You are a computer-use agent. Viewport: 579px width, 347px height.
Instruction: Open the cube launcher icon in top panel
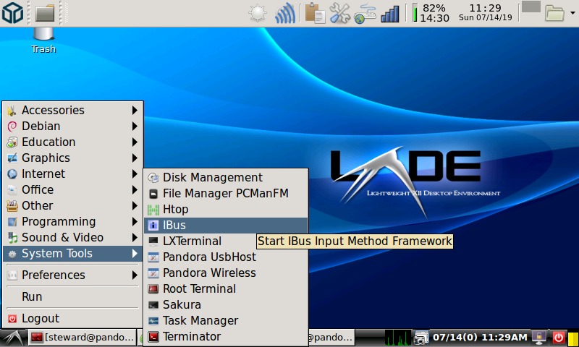12,12
